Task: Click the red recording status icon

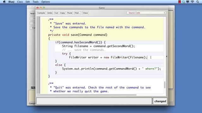Action: pos(180,2)
